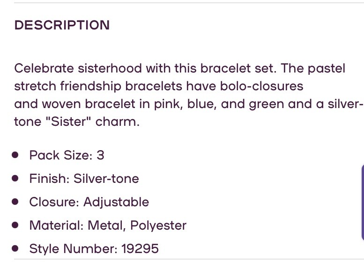This screenshot has width=364, height=275.
Task: Open the purple side tab at right edge
Action: 363,203
